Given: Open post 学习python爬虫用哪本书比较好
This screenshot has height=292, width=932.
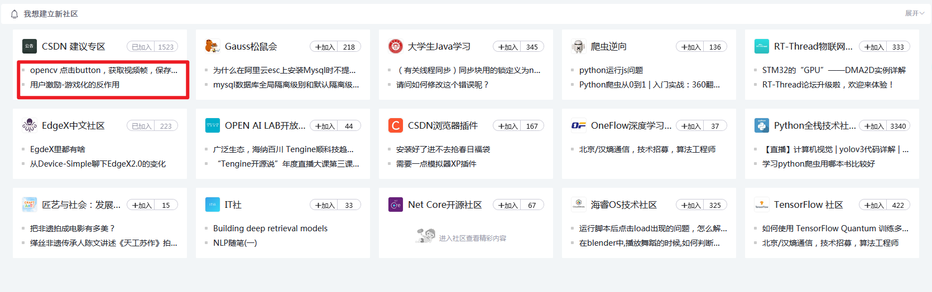Looking at the screenshot, I should tap(819, 164).
